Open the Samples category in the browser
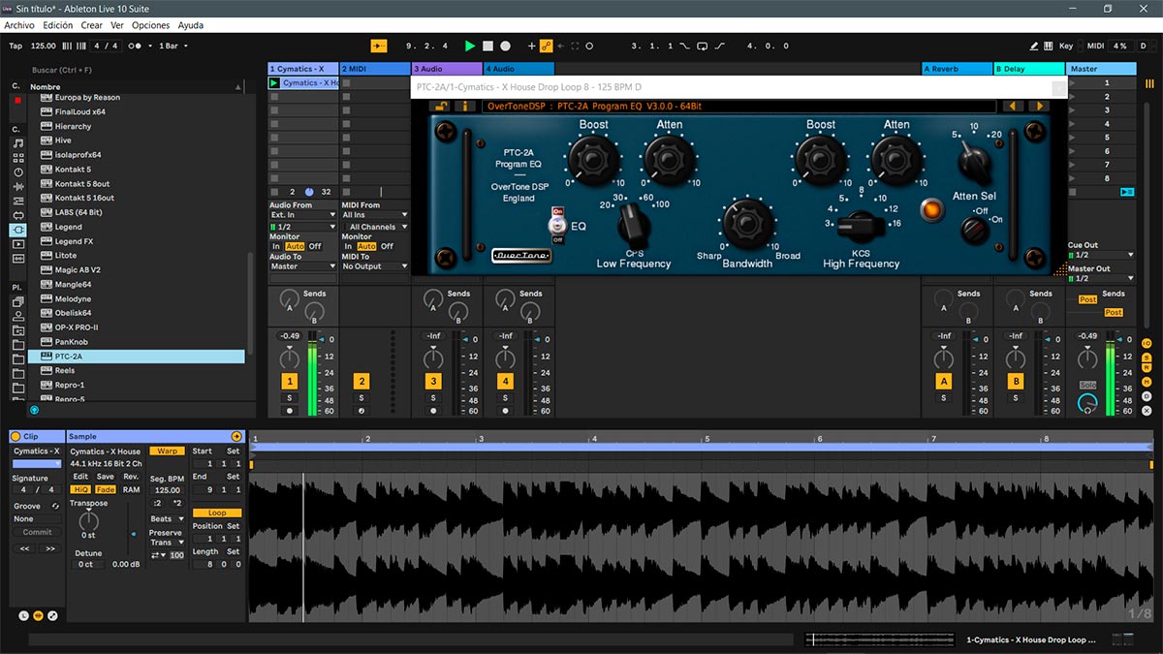This screenshot has width=1163, height=654. 17,260
